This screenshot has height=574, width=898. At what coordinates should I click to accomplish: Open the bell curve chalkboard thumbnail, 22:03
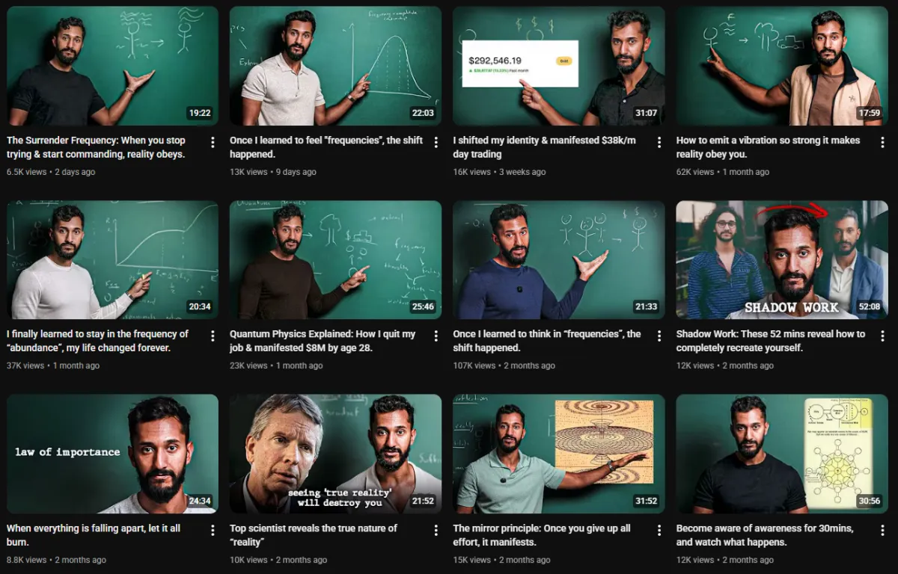pyautogui.click(x=335, y=66)
